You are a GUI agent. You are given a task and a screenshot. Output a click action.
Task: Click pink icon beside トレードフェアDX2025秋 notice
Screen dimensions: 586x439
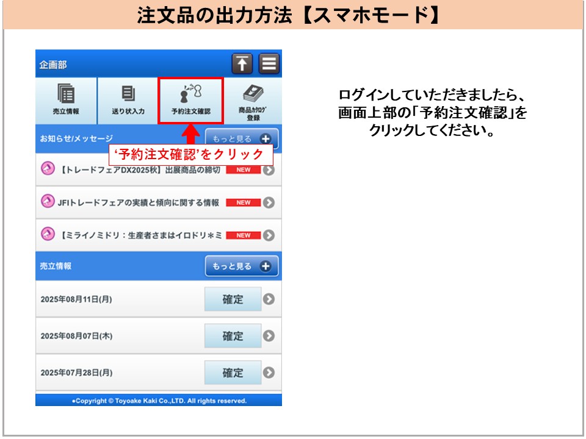[x=48, y=170]
